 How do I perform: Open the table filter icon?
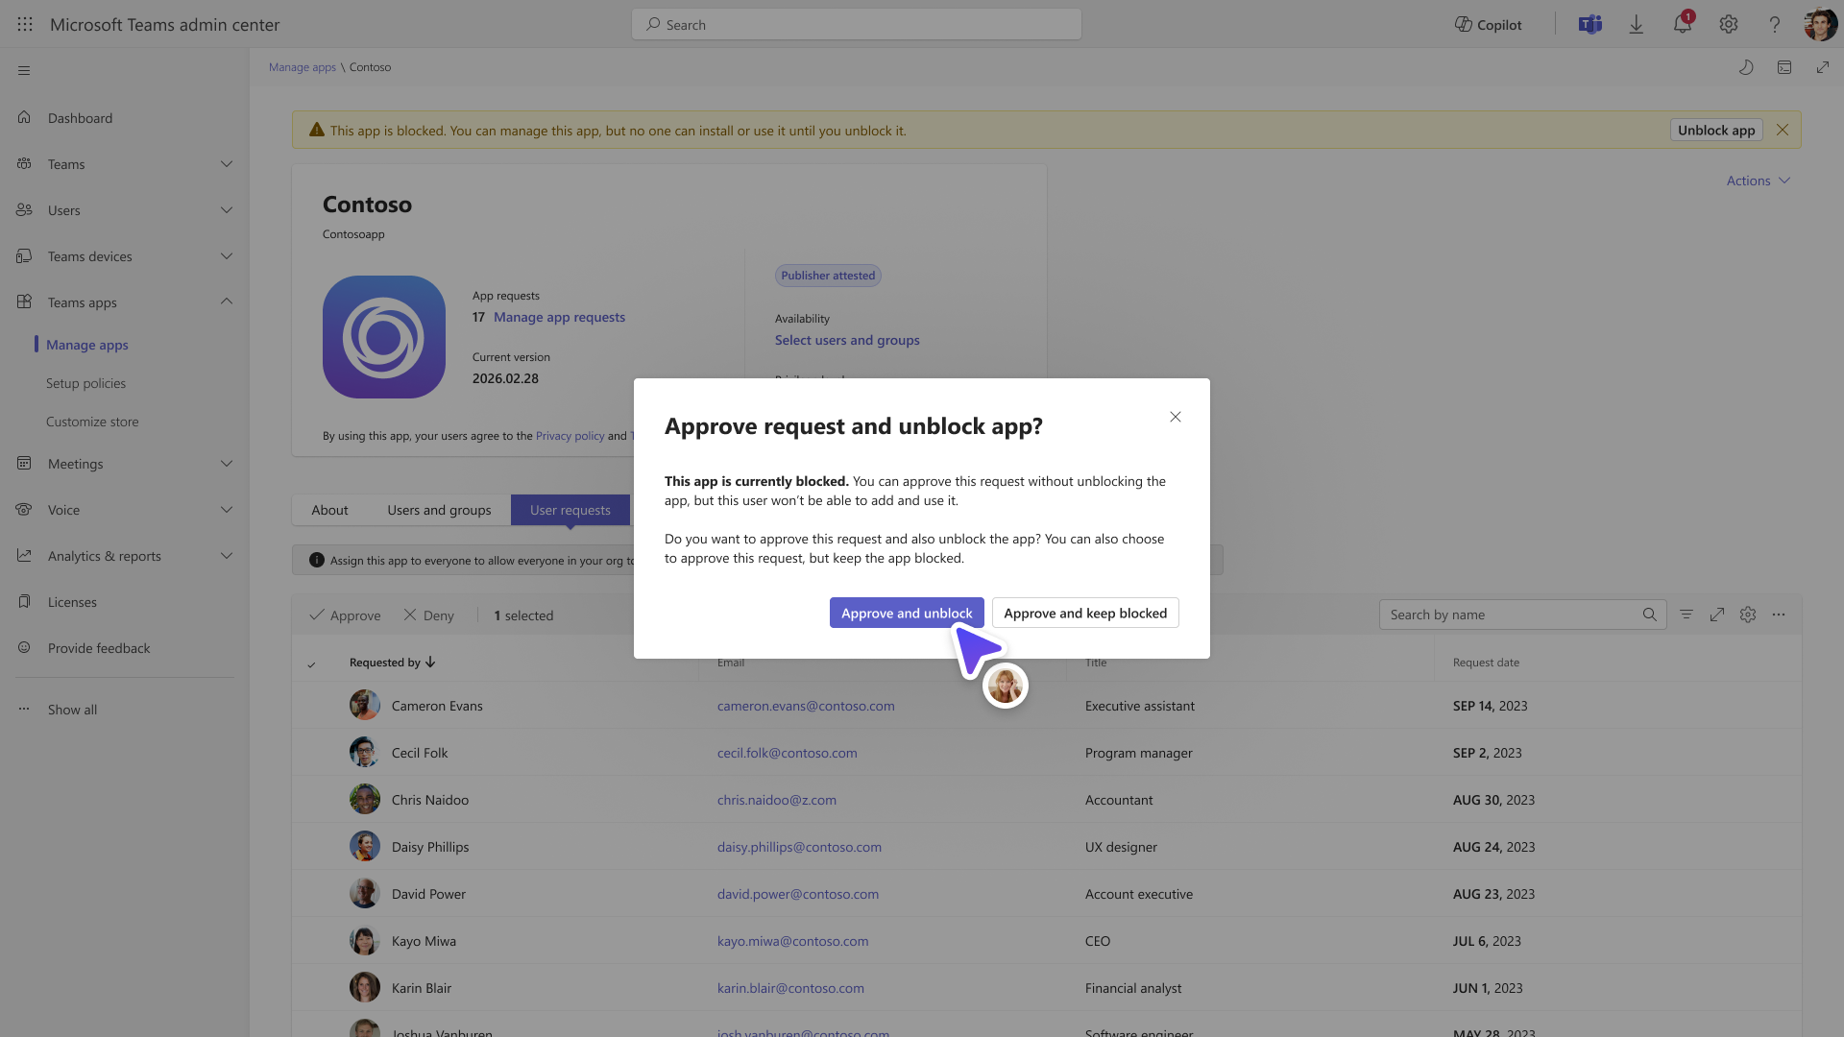coord(1686,615)
